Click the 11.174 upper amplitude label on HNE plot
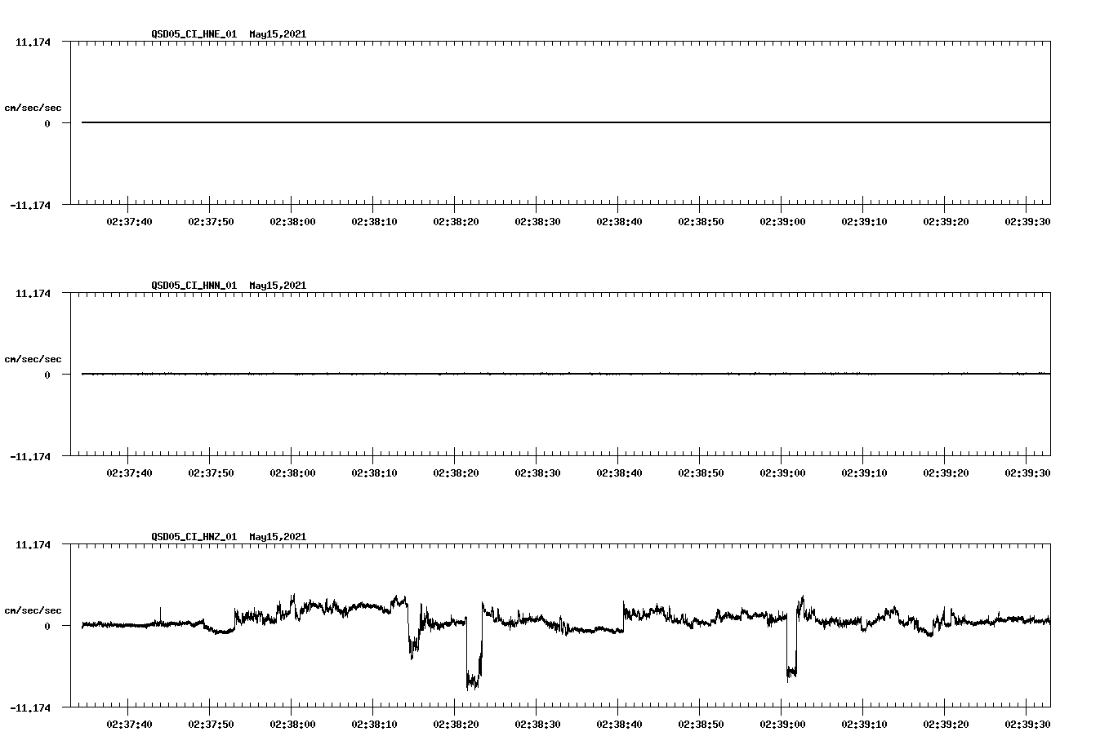Screen dimensions: 1109x754 (x=33, y=42)
